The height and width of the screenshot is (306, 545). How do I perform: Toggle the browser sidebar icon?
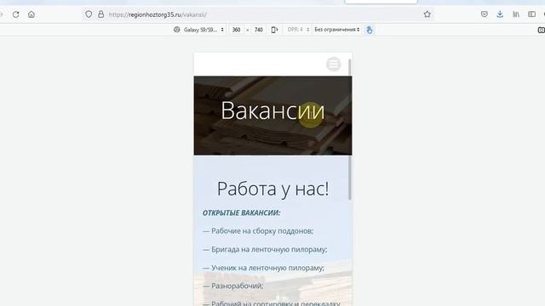pyautogui.click(x=531, y=14)
